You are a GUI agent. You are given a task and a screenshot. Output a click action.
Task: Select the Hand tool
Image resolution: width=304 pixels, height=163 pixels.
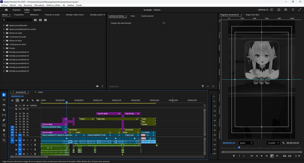[x=4, y=130]
